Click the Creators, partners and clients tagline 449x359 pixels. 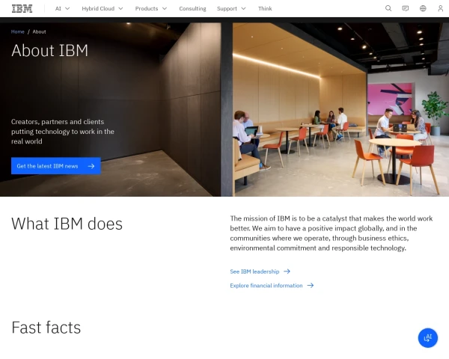pos(63,132)
